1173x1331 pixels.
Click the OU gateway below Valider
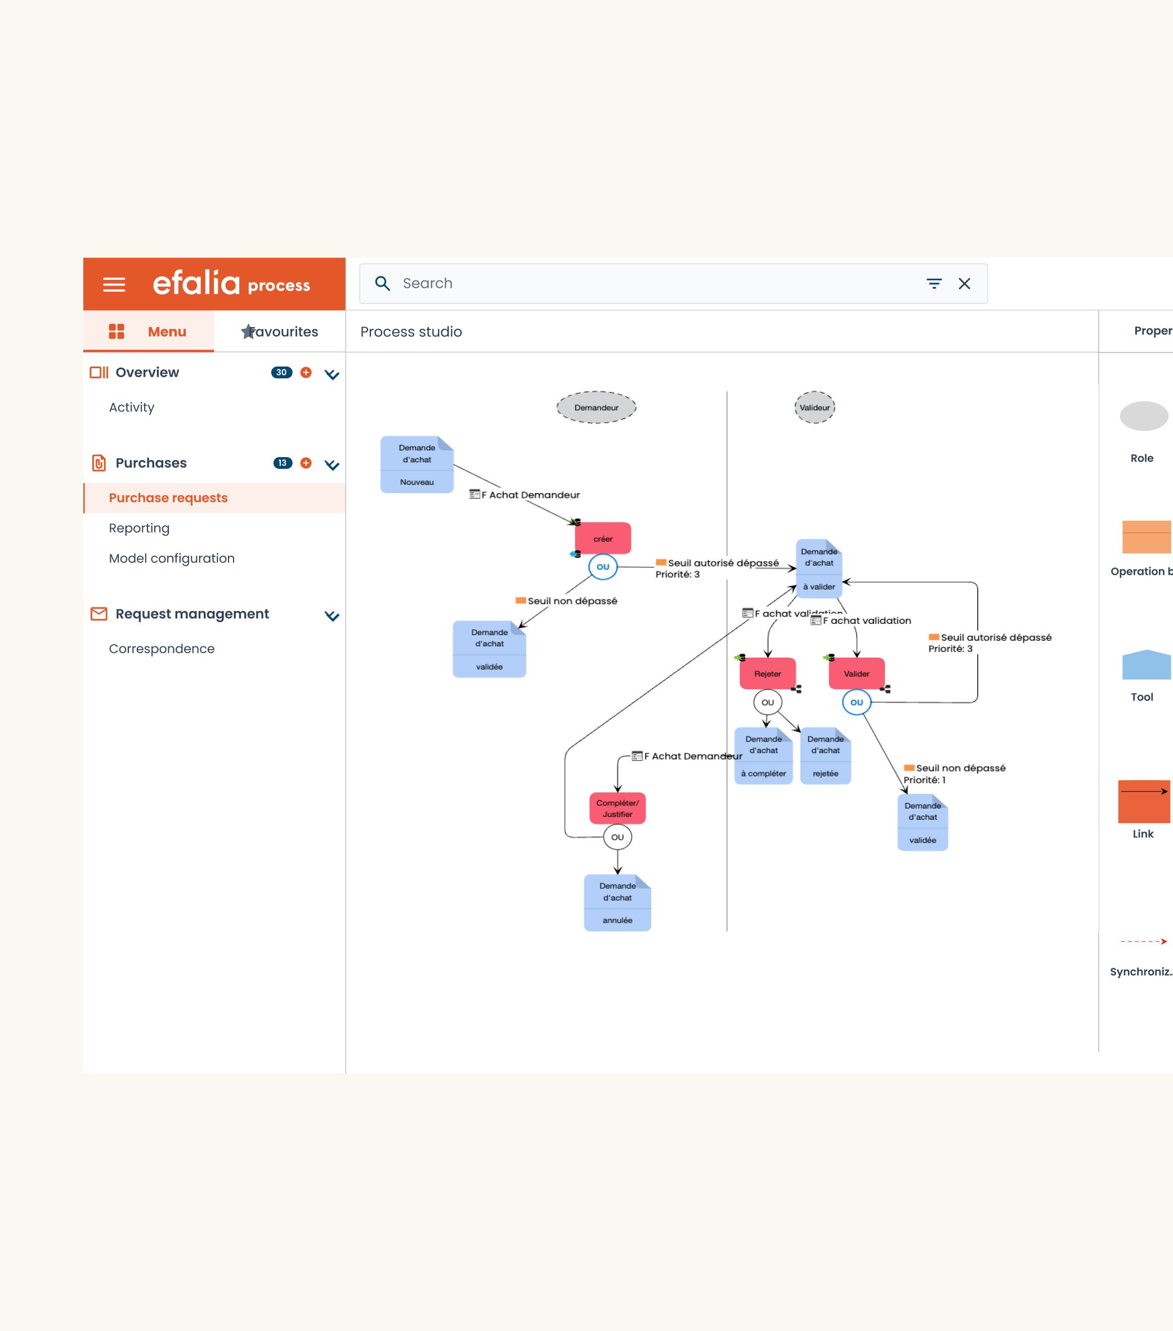pyautogui.click(x=857, y=702)
